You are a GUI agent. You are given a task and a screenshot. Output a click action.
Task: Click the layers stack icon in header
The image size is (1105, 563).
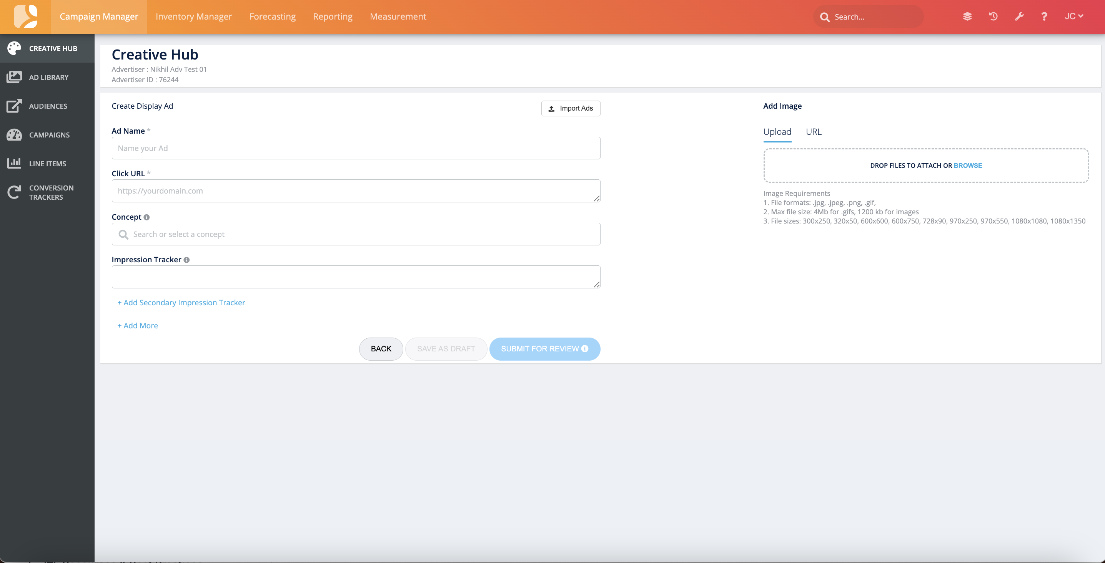[x=967, y=16]
